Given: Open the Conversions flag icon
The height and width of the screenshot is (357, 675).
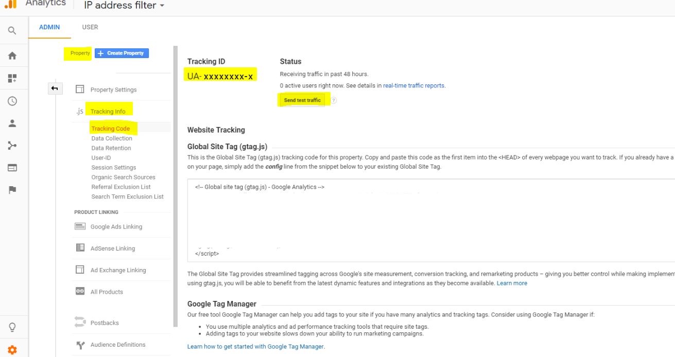Looking at the screenshot, I should (13, 190).
